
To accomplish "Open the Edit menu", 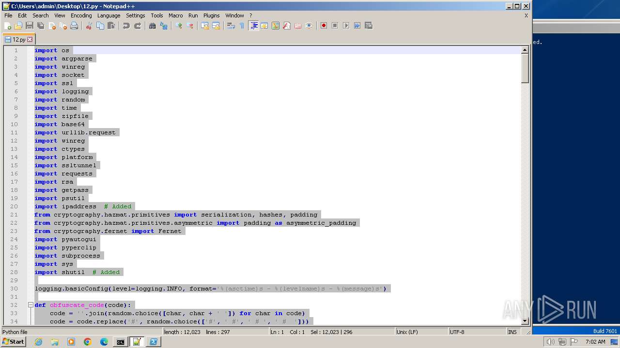I will [22, 15].
